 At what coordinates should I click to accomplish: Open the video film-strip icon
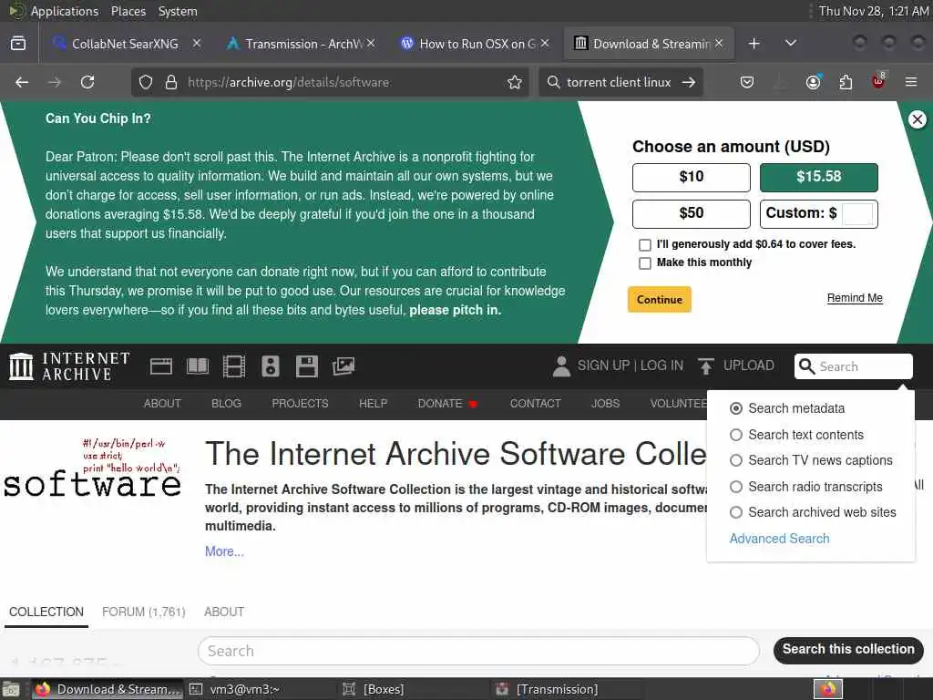pos(234,366)
